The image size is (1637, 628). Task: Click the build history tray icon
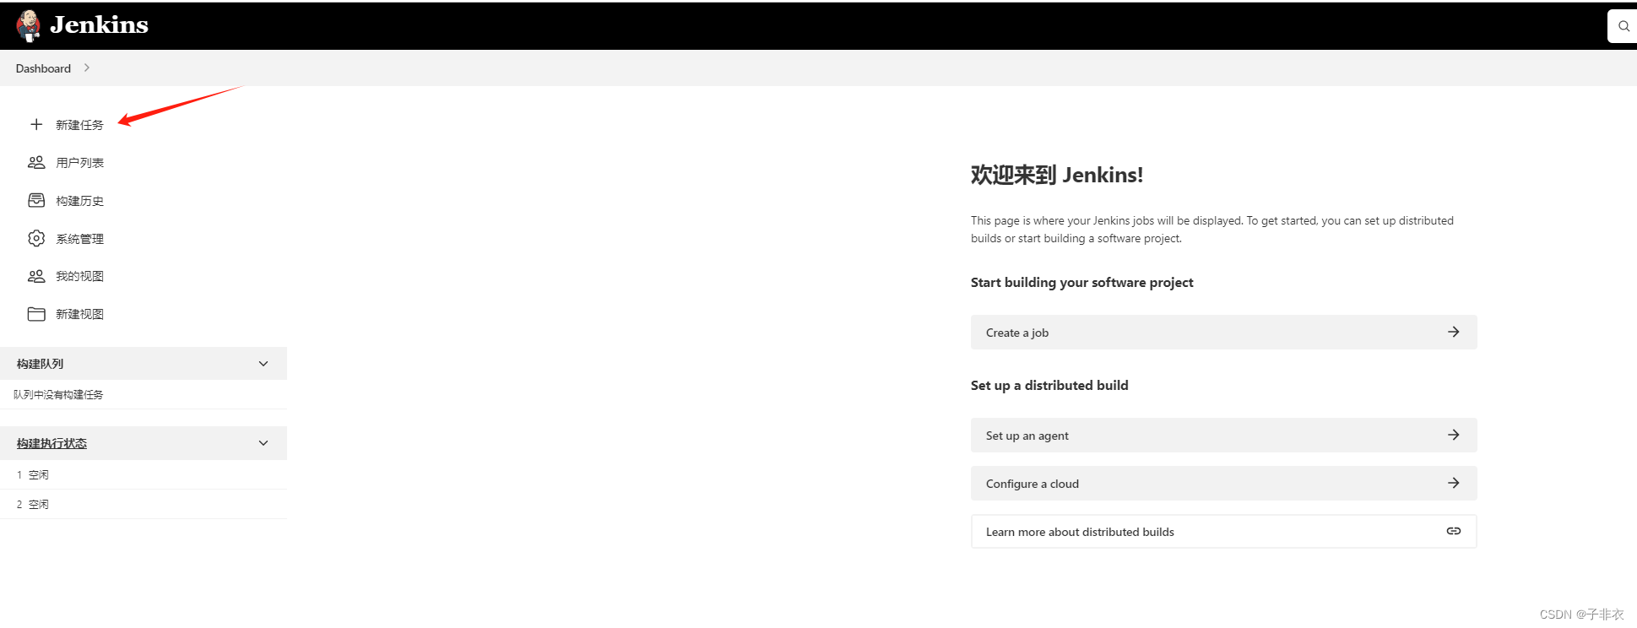coord(36,200)
